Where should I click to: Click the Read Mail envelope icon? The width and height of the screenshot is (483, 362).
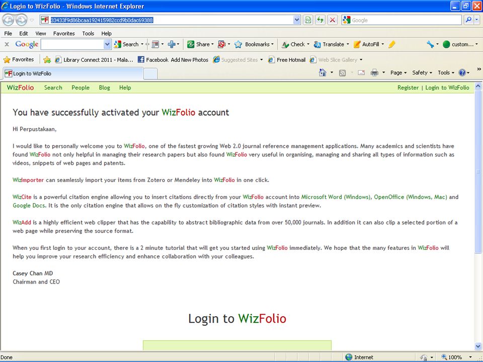coord(361,72)
